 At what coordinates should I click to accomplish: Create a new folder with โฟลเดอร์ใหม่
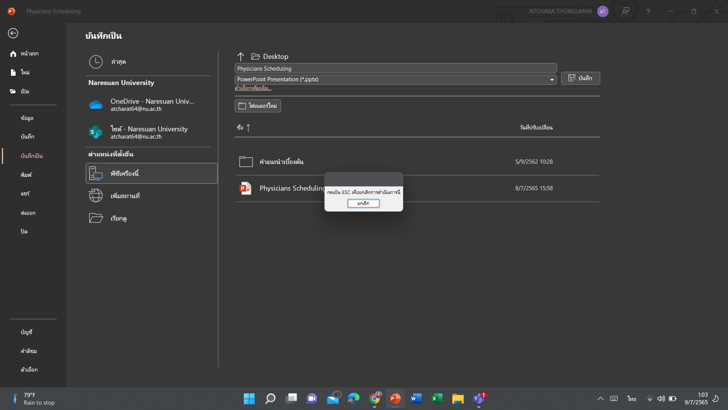click(257, 106)
